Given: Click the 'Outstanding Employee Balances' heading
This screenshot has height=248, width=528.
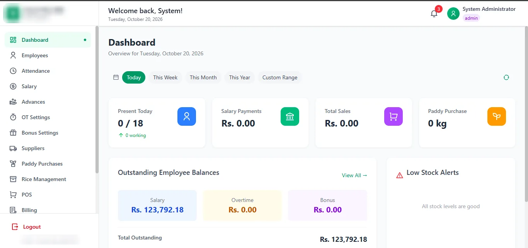Looking at the screenshot, I should coord(169,173).
